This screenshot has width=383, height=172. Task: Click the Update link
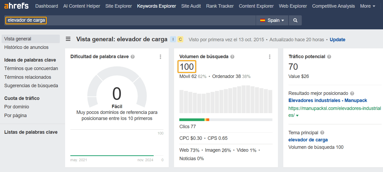coord(338,39)
